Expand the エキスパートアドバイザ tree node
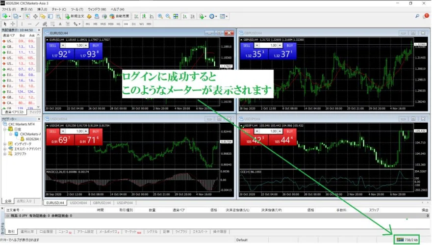The width and height of the screenshot is (432, 245). (5, 149)
